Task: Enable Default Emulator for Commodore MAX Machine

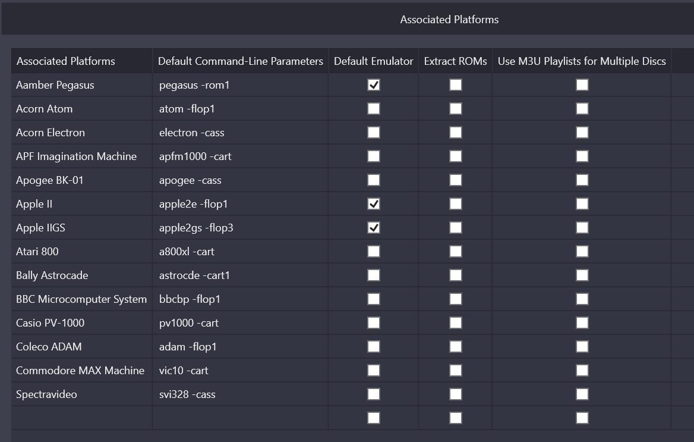Action: pos(374,371)
